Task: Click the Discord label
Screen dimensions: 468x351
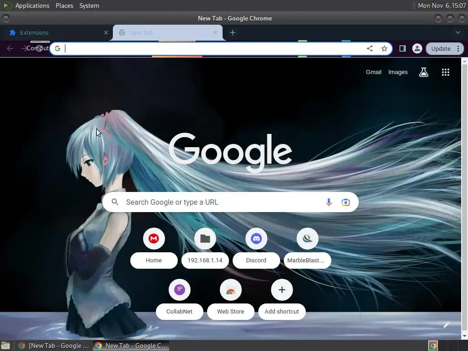Action: coord(256,260)
